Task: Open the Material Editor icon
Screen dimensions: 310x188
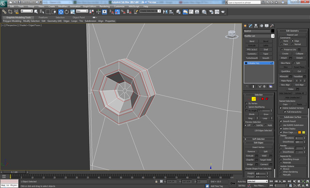Action: click(204, 12)
